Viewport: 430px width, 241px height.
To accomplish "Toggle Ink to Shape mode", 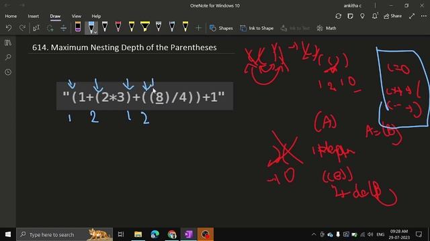I will (x=257, y=28).
